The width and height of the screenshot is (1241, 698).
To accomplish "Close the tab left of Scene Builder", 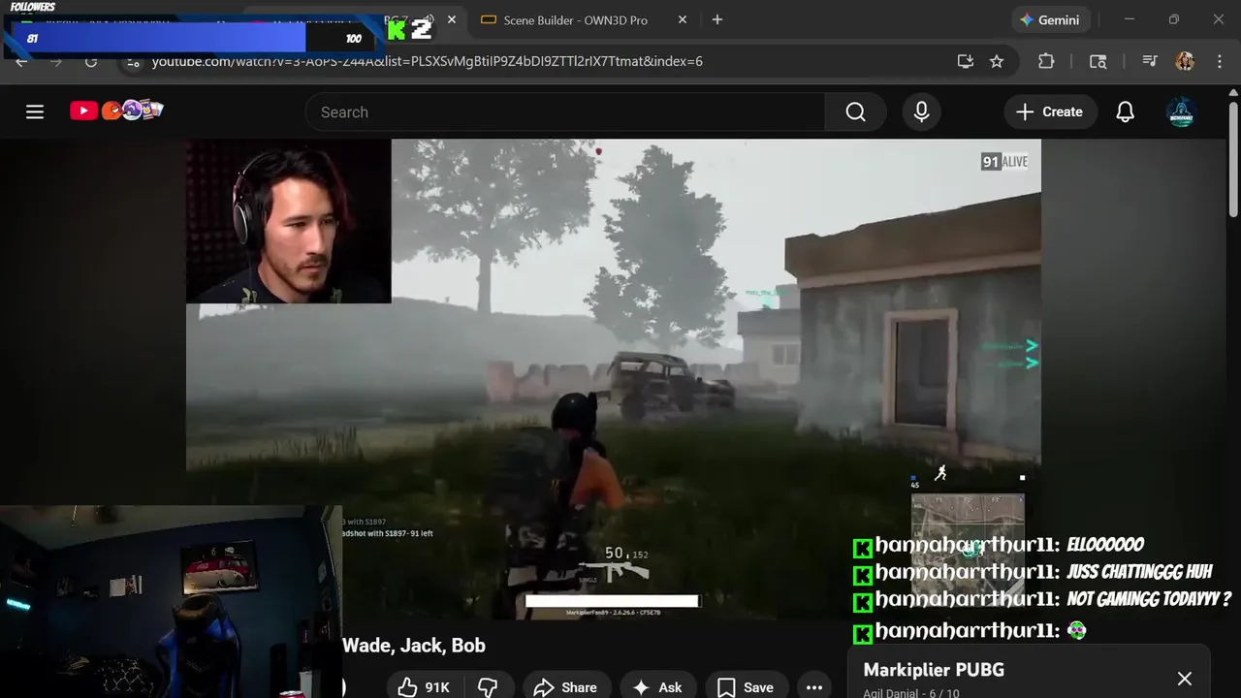I will pos(452,19).
